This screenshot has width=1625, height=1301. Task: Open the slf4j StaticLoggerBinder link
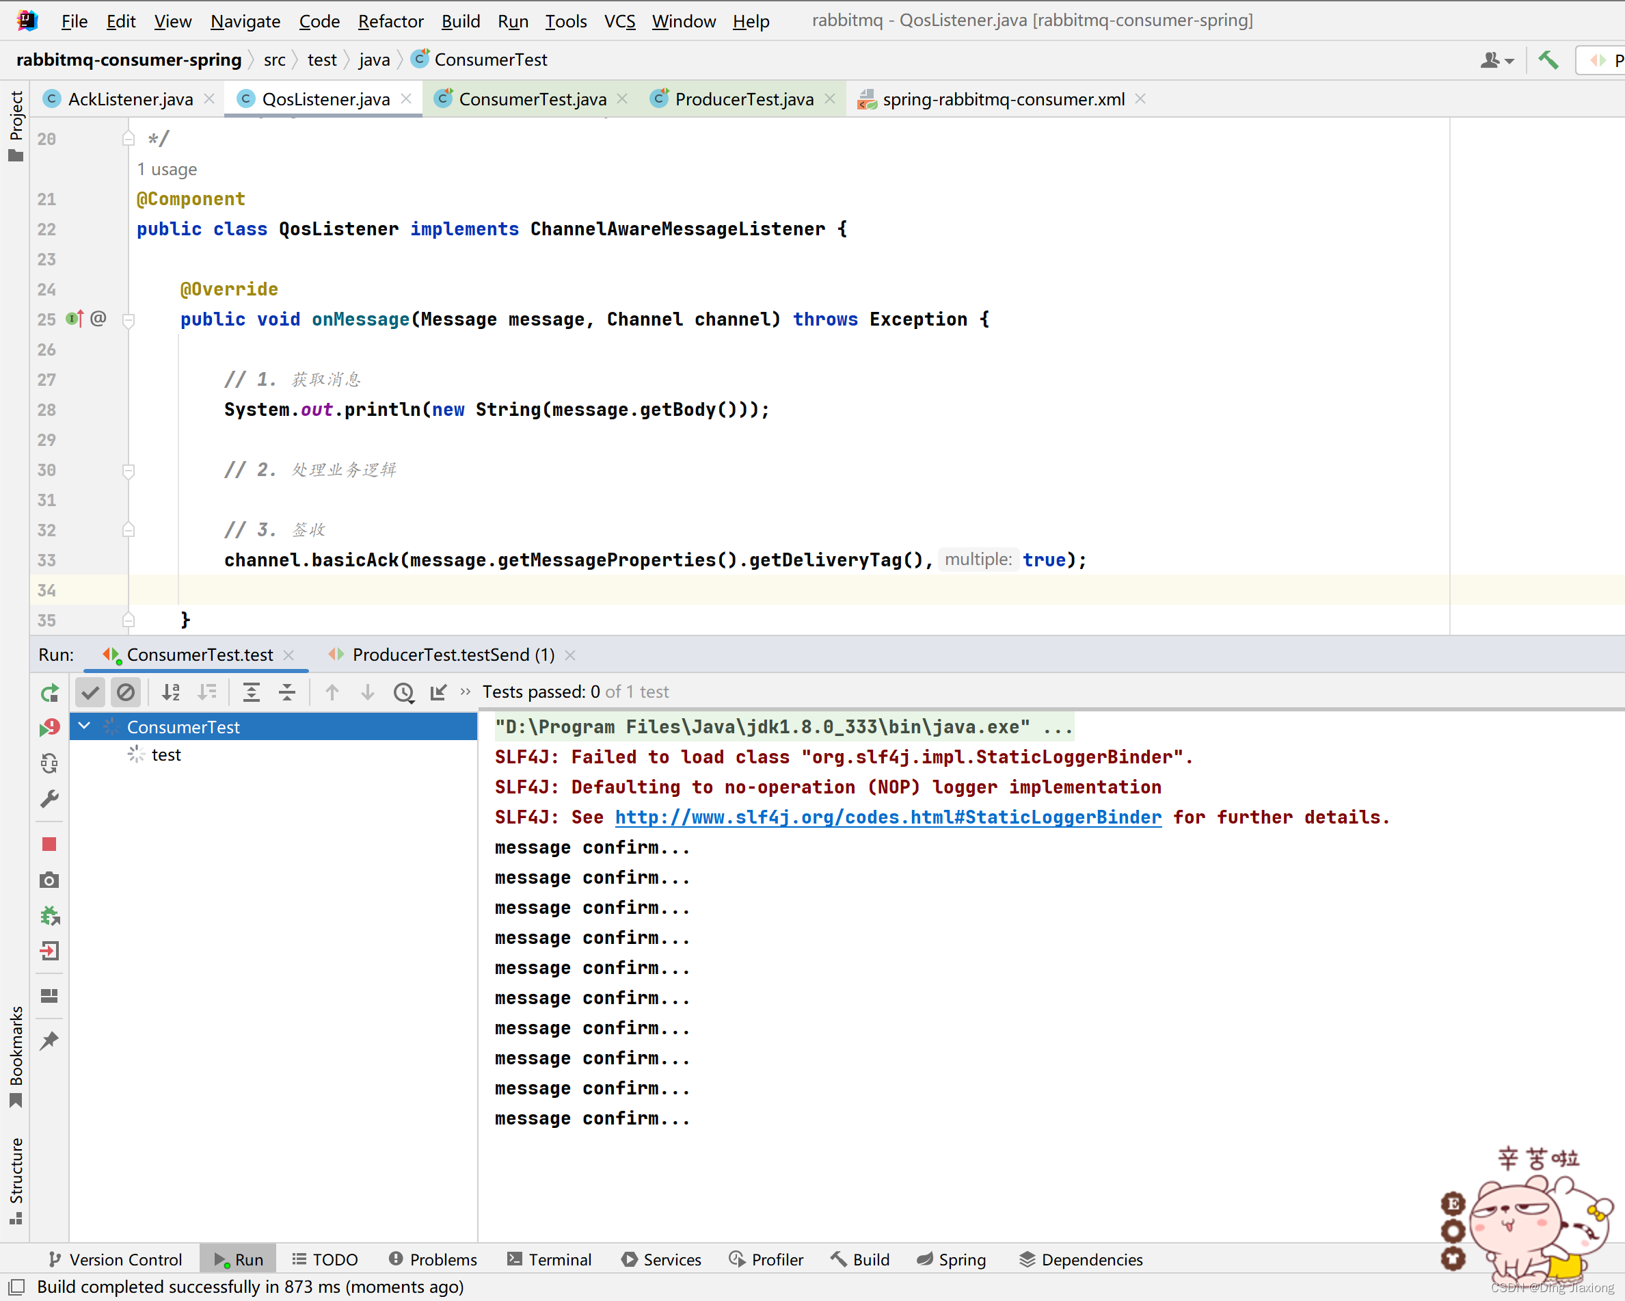(x=888, y=817)
